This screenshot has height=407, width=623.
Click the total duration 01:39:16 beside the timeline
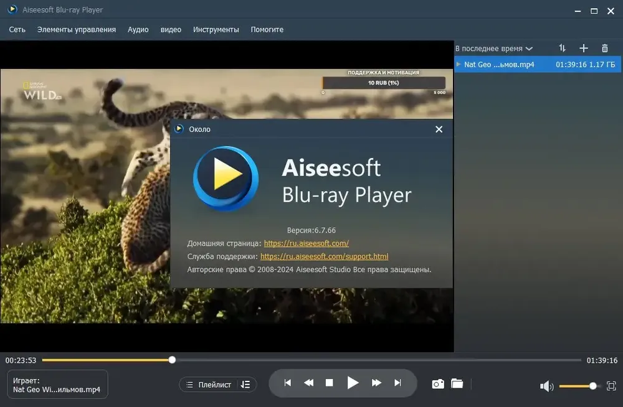pyautogui.click(x=602, y=360)
